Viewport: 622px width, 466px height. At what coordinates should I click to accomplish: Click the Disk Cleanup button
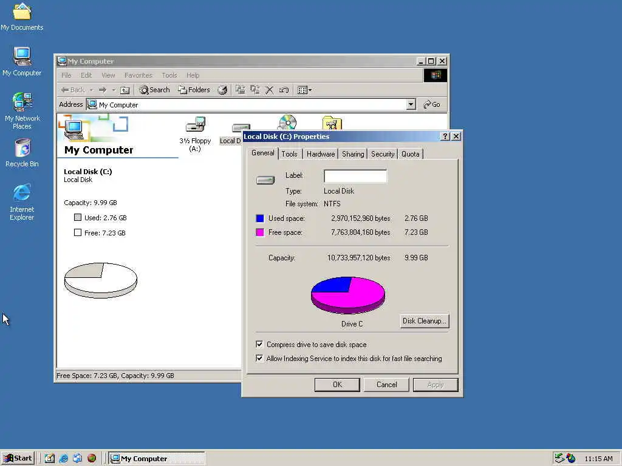425,321
